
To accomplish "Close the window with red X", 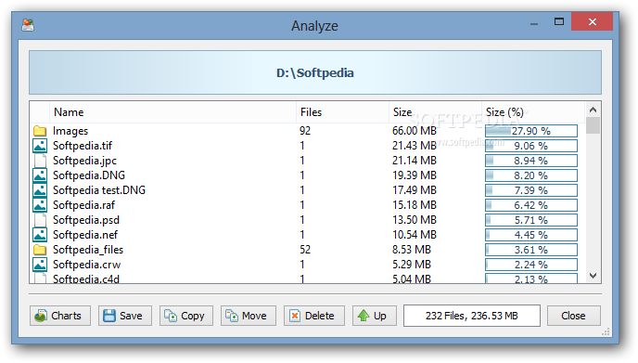I will tap(592, 21).
